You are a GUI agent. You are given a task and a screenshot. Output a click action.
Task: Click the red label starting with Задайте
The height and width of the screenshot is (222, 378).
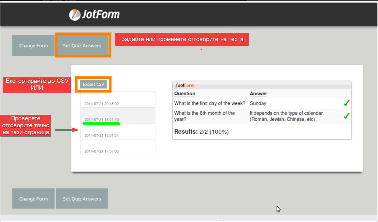click(x=182, y=39)
